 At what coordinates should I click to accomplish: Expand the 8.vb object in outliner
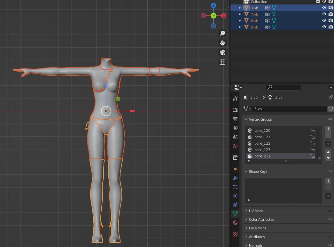240,21
